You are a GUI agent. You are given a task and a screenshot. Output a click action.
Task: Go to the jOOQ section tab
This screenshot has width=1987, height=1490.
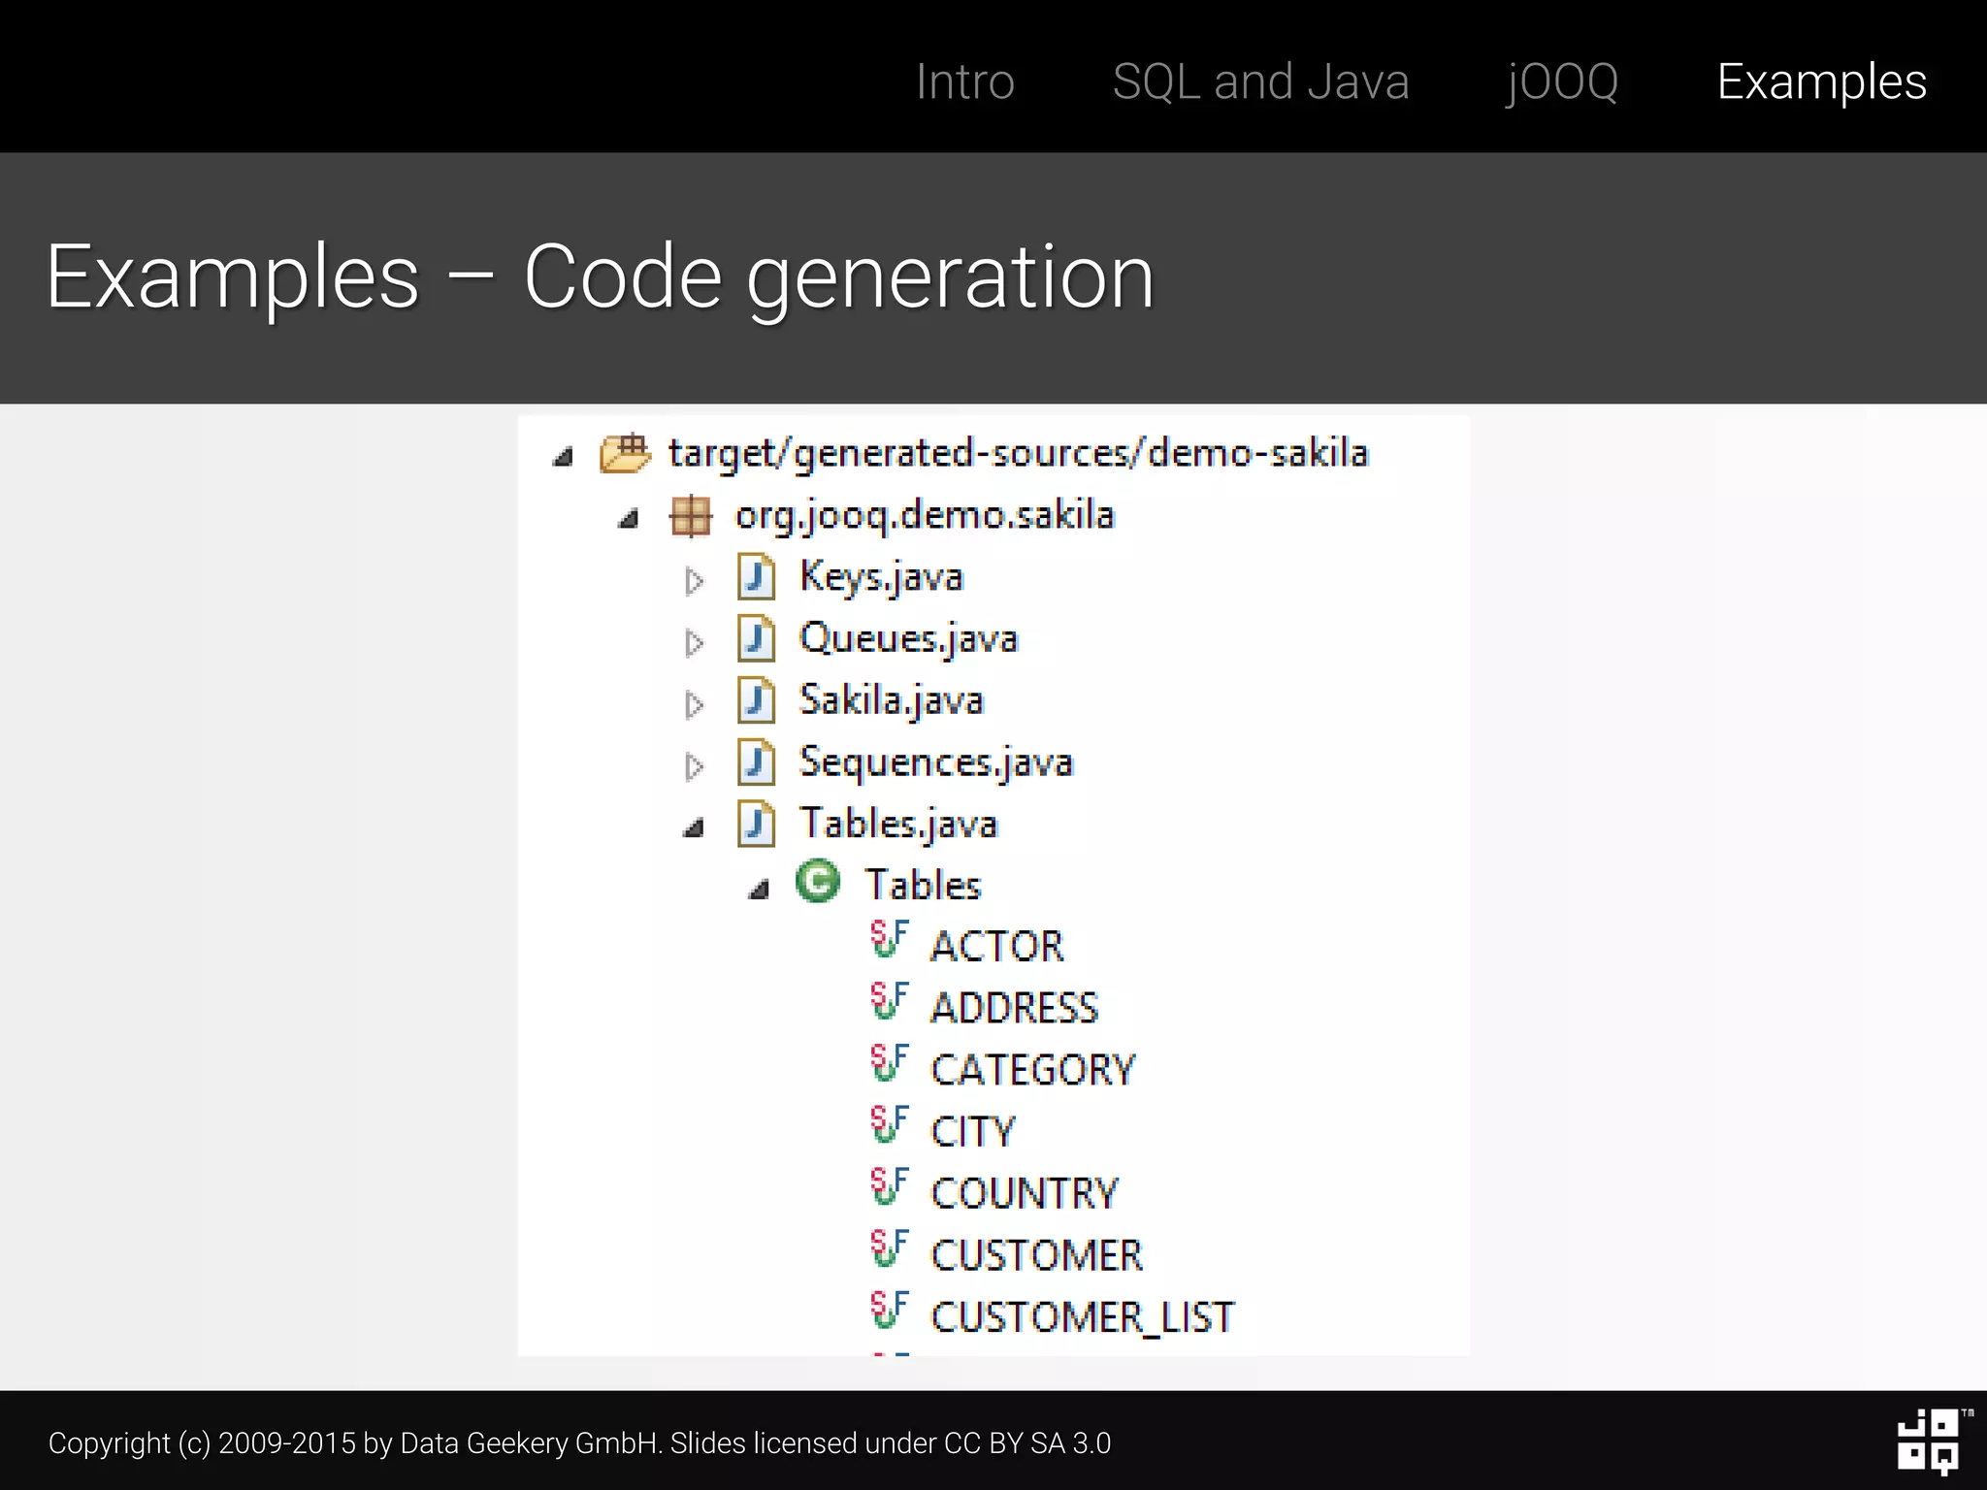(x=1561, y=81)
